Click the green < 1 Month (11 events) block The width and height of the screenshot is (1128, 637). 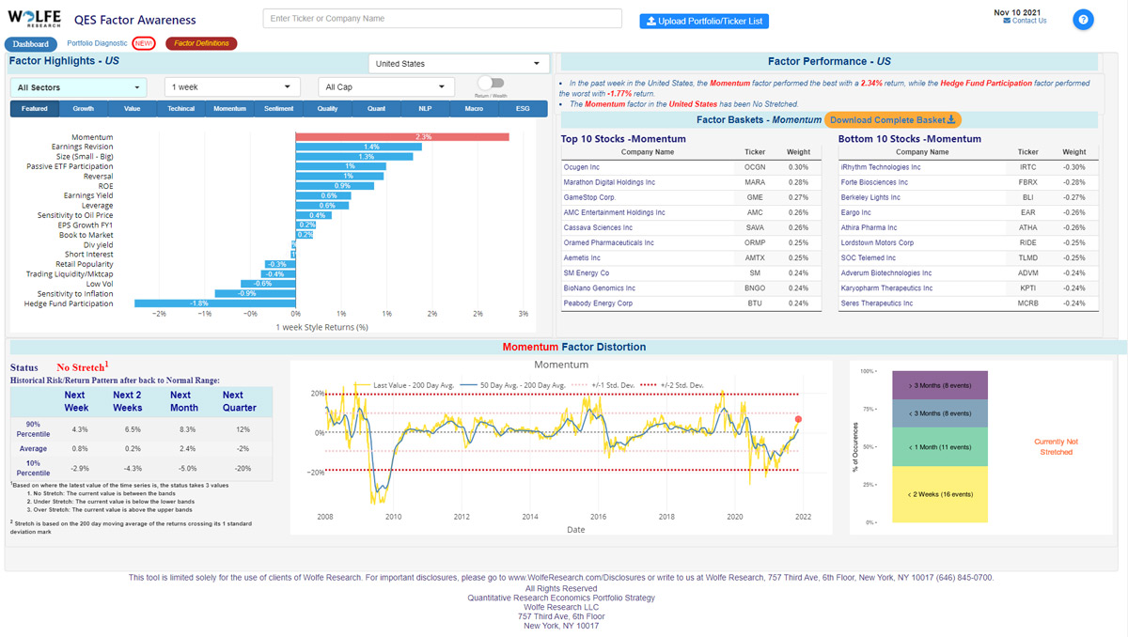(x=938, y=447)
